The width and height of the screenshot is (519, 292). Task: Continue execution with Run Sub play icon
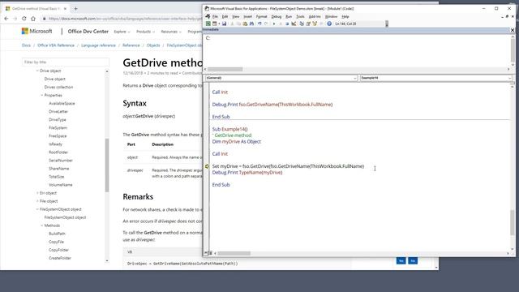[x=274, y=24]
